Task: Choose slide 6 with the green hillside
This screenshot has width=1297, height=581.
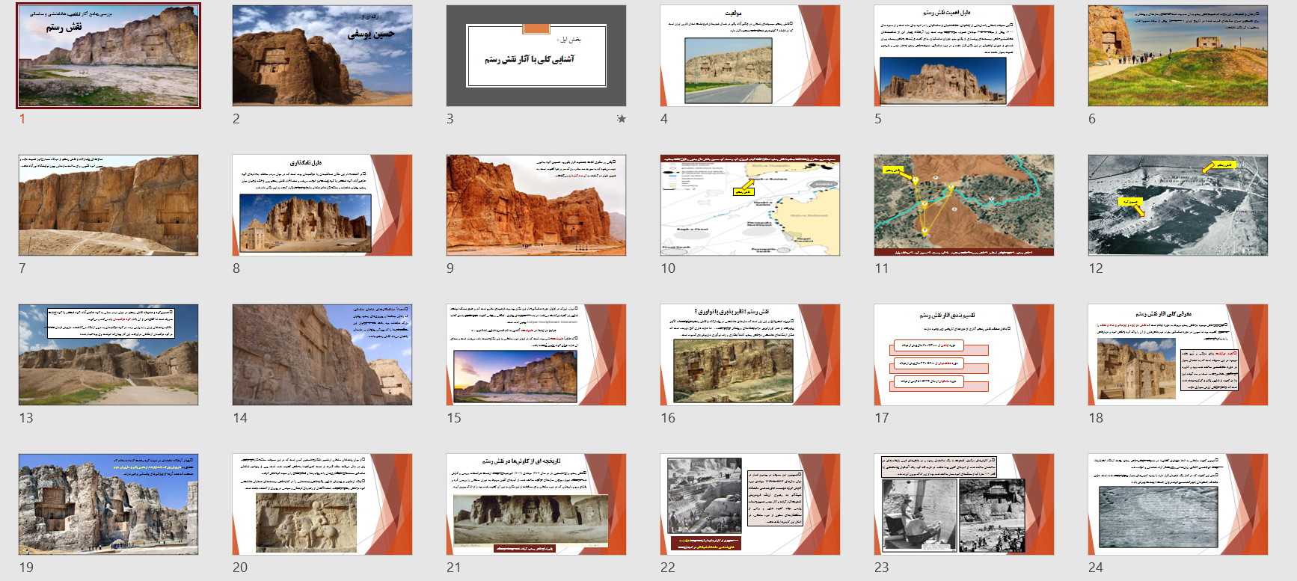Action: pyautogui.click(x=1178, y=56)
